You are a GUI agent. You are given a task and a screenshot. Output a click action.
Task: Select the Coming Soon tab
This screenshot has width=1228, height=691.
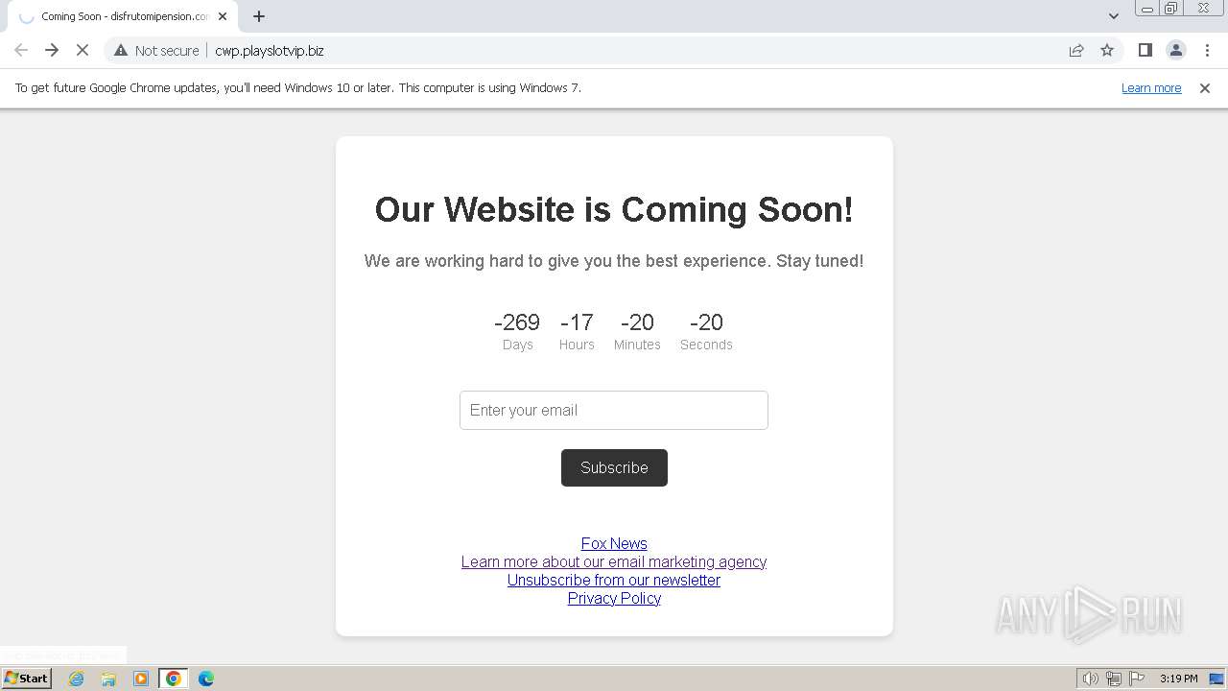tap(123, 16)
